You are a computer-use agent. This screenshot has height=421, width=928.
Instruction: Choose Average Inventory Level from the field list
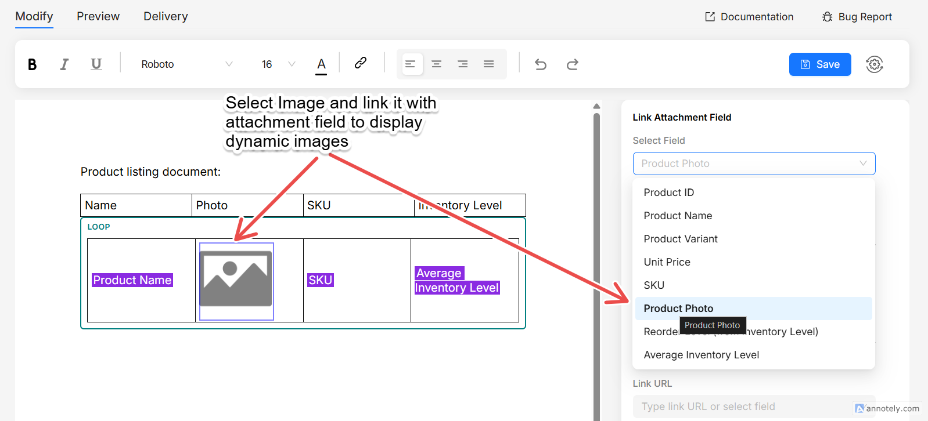pos(754,355)
